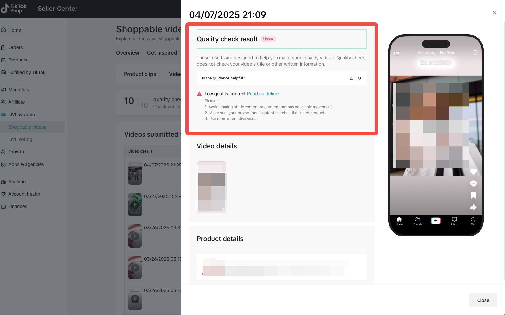Image resolution: width=505 pixels, height=315 pixels.
Task: Select Shoppable videos in the sidebar
Action: coord(27,127)
